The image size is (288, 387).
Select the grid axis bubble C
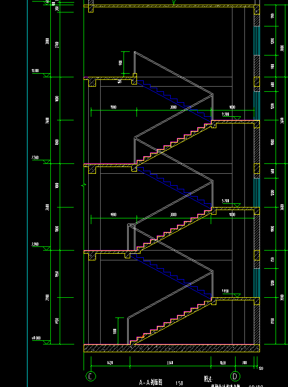point(91,377)
